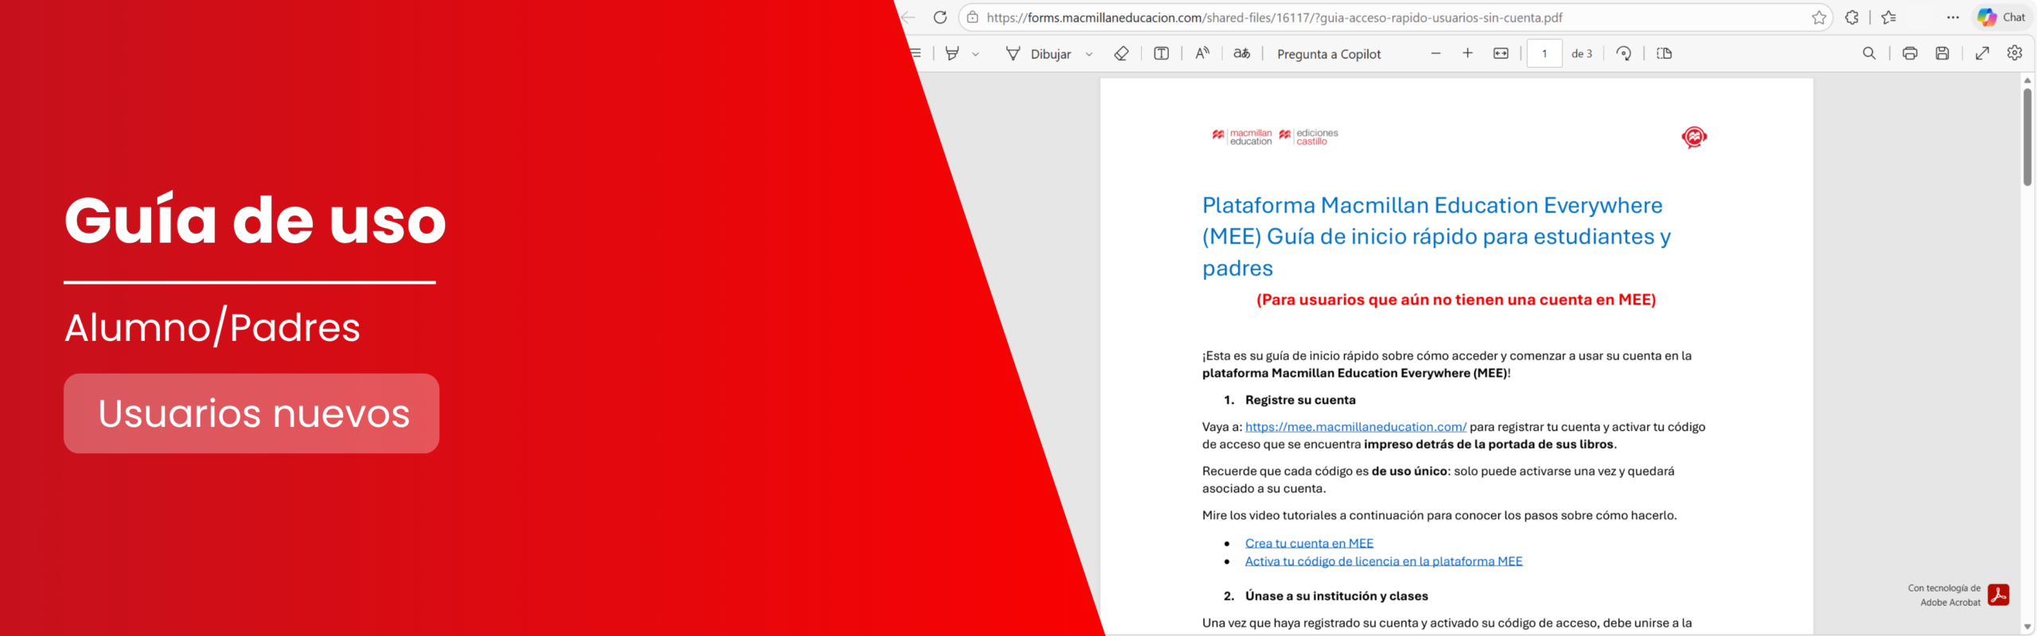This screenshot has width=2037, height=636.
Task: Click the Usuarios nuevos button
Action: (x=251, y=413)
